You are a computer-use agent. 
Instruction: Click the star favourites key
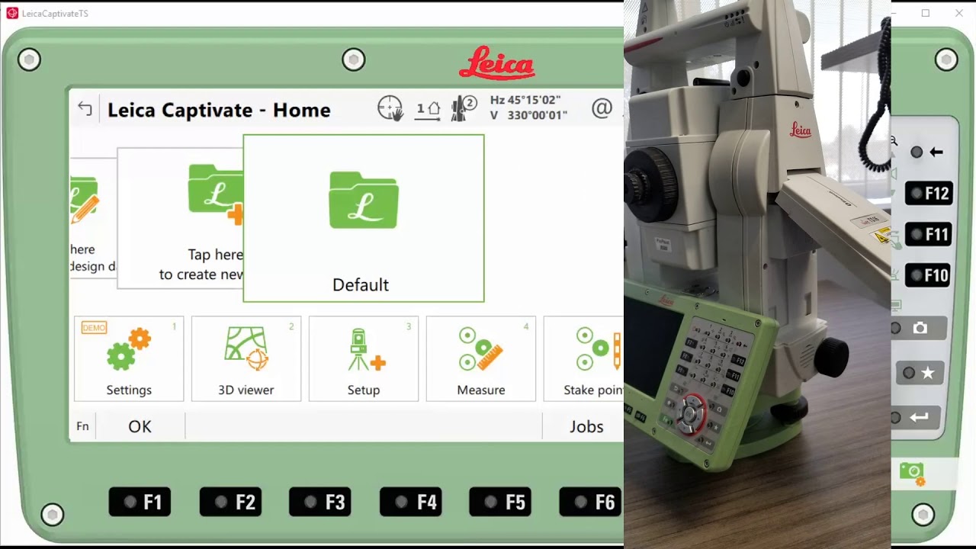click(x=920, y=373)
